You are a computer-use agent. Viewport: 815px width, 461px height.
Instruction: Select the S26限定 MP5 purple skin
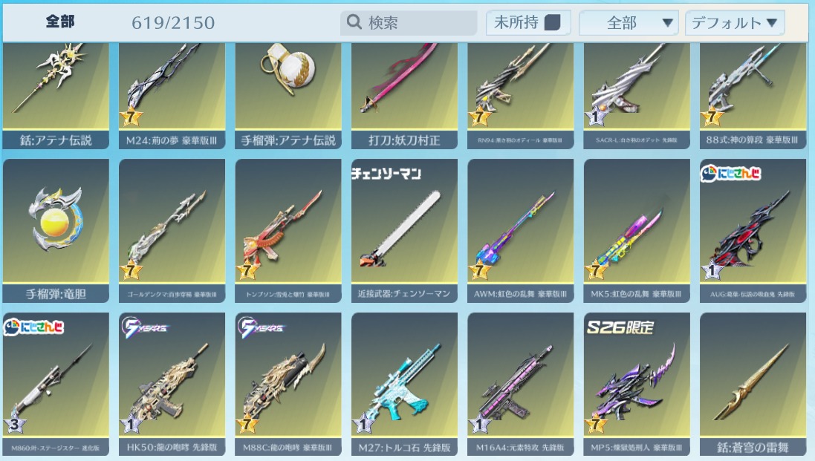(637, 385)
